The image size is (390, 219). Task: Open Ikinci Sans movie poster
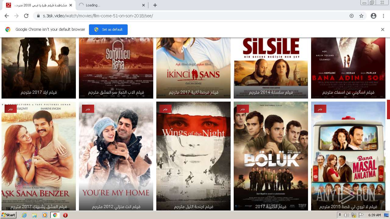193,68
